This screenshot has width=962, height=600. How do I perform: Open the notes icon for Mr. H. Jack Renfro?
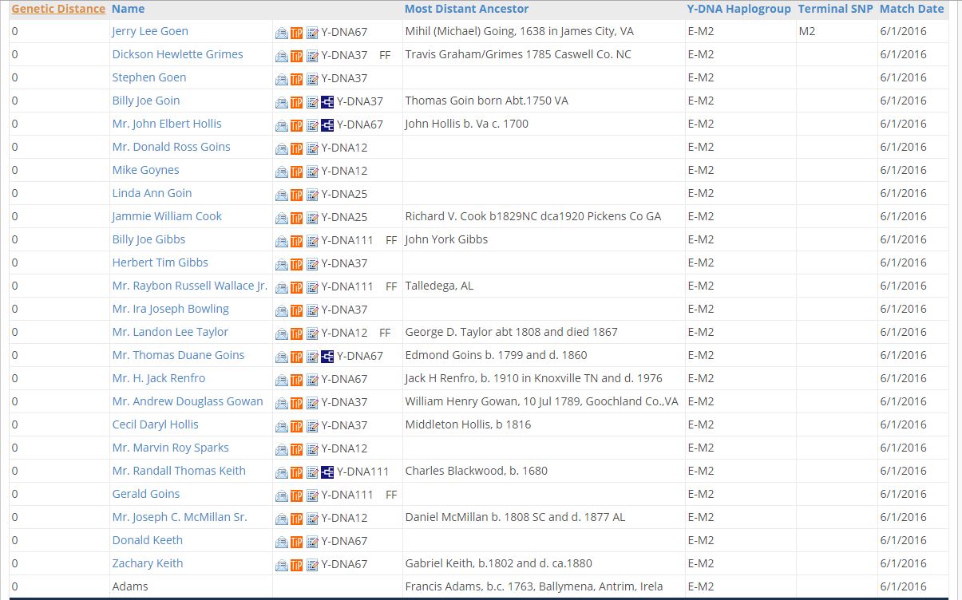(312, 380)
